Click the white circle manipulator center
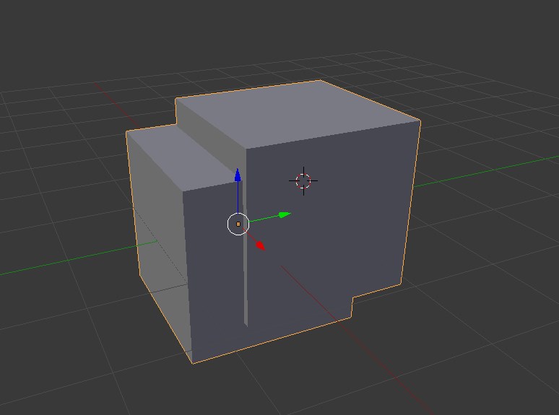The image size is (559, 415). [x=238, y=224]
